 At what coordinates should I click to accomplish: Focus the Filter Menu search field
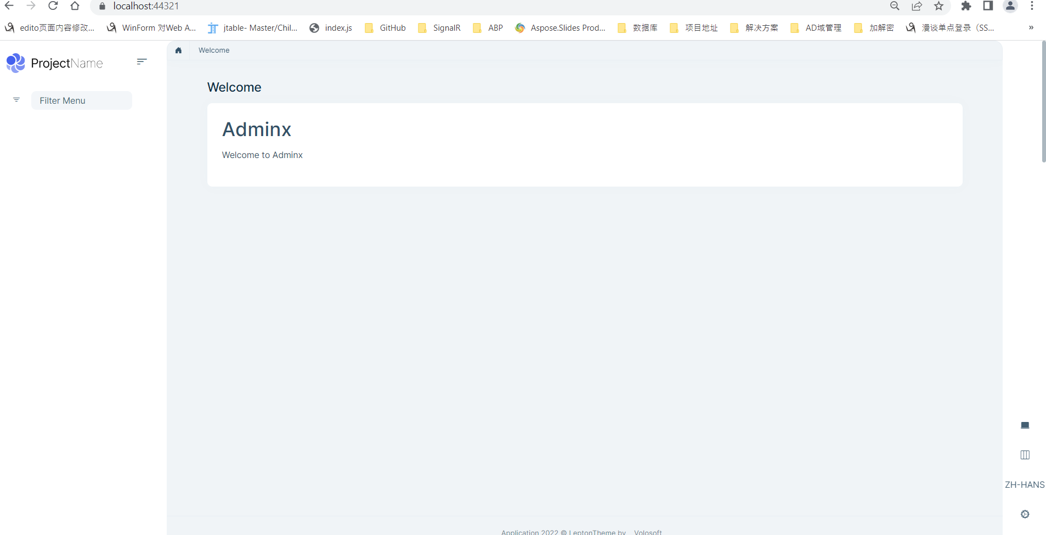click(82, 100)
